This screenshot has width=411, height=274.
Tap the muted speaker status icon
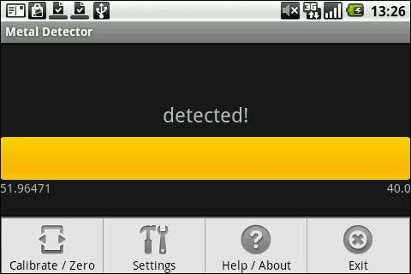click(290, 11)
